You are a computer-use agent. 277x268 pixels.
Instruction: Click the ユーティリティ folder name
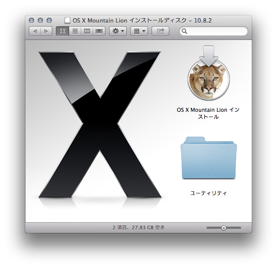click(x=208, y=193)
